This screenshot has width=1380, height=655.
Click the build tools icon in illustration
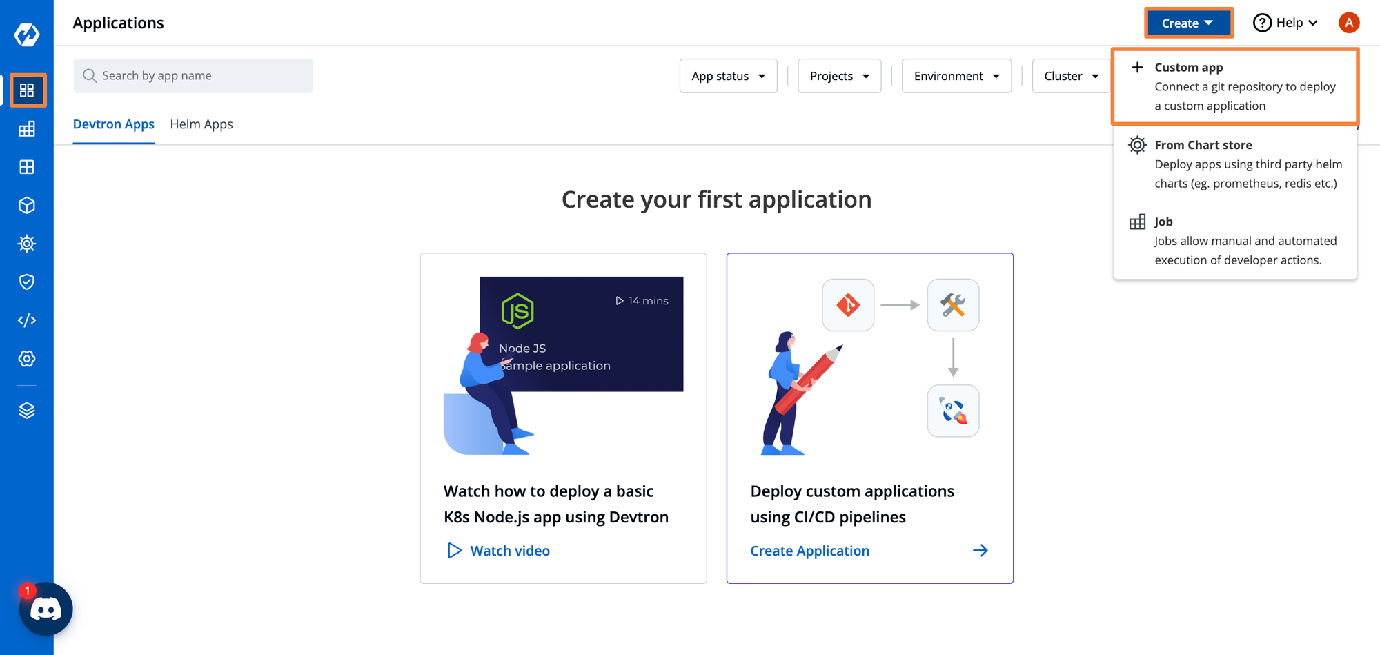953,305
